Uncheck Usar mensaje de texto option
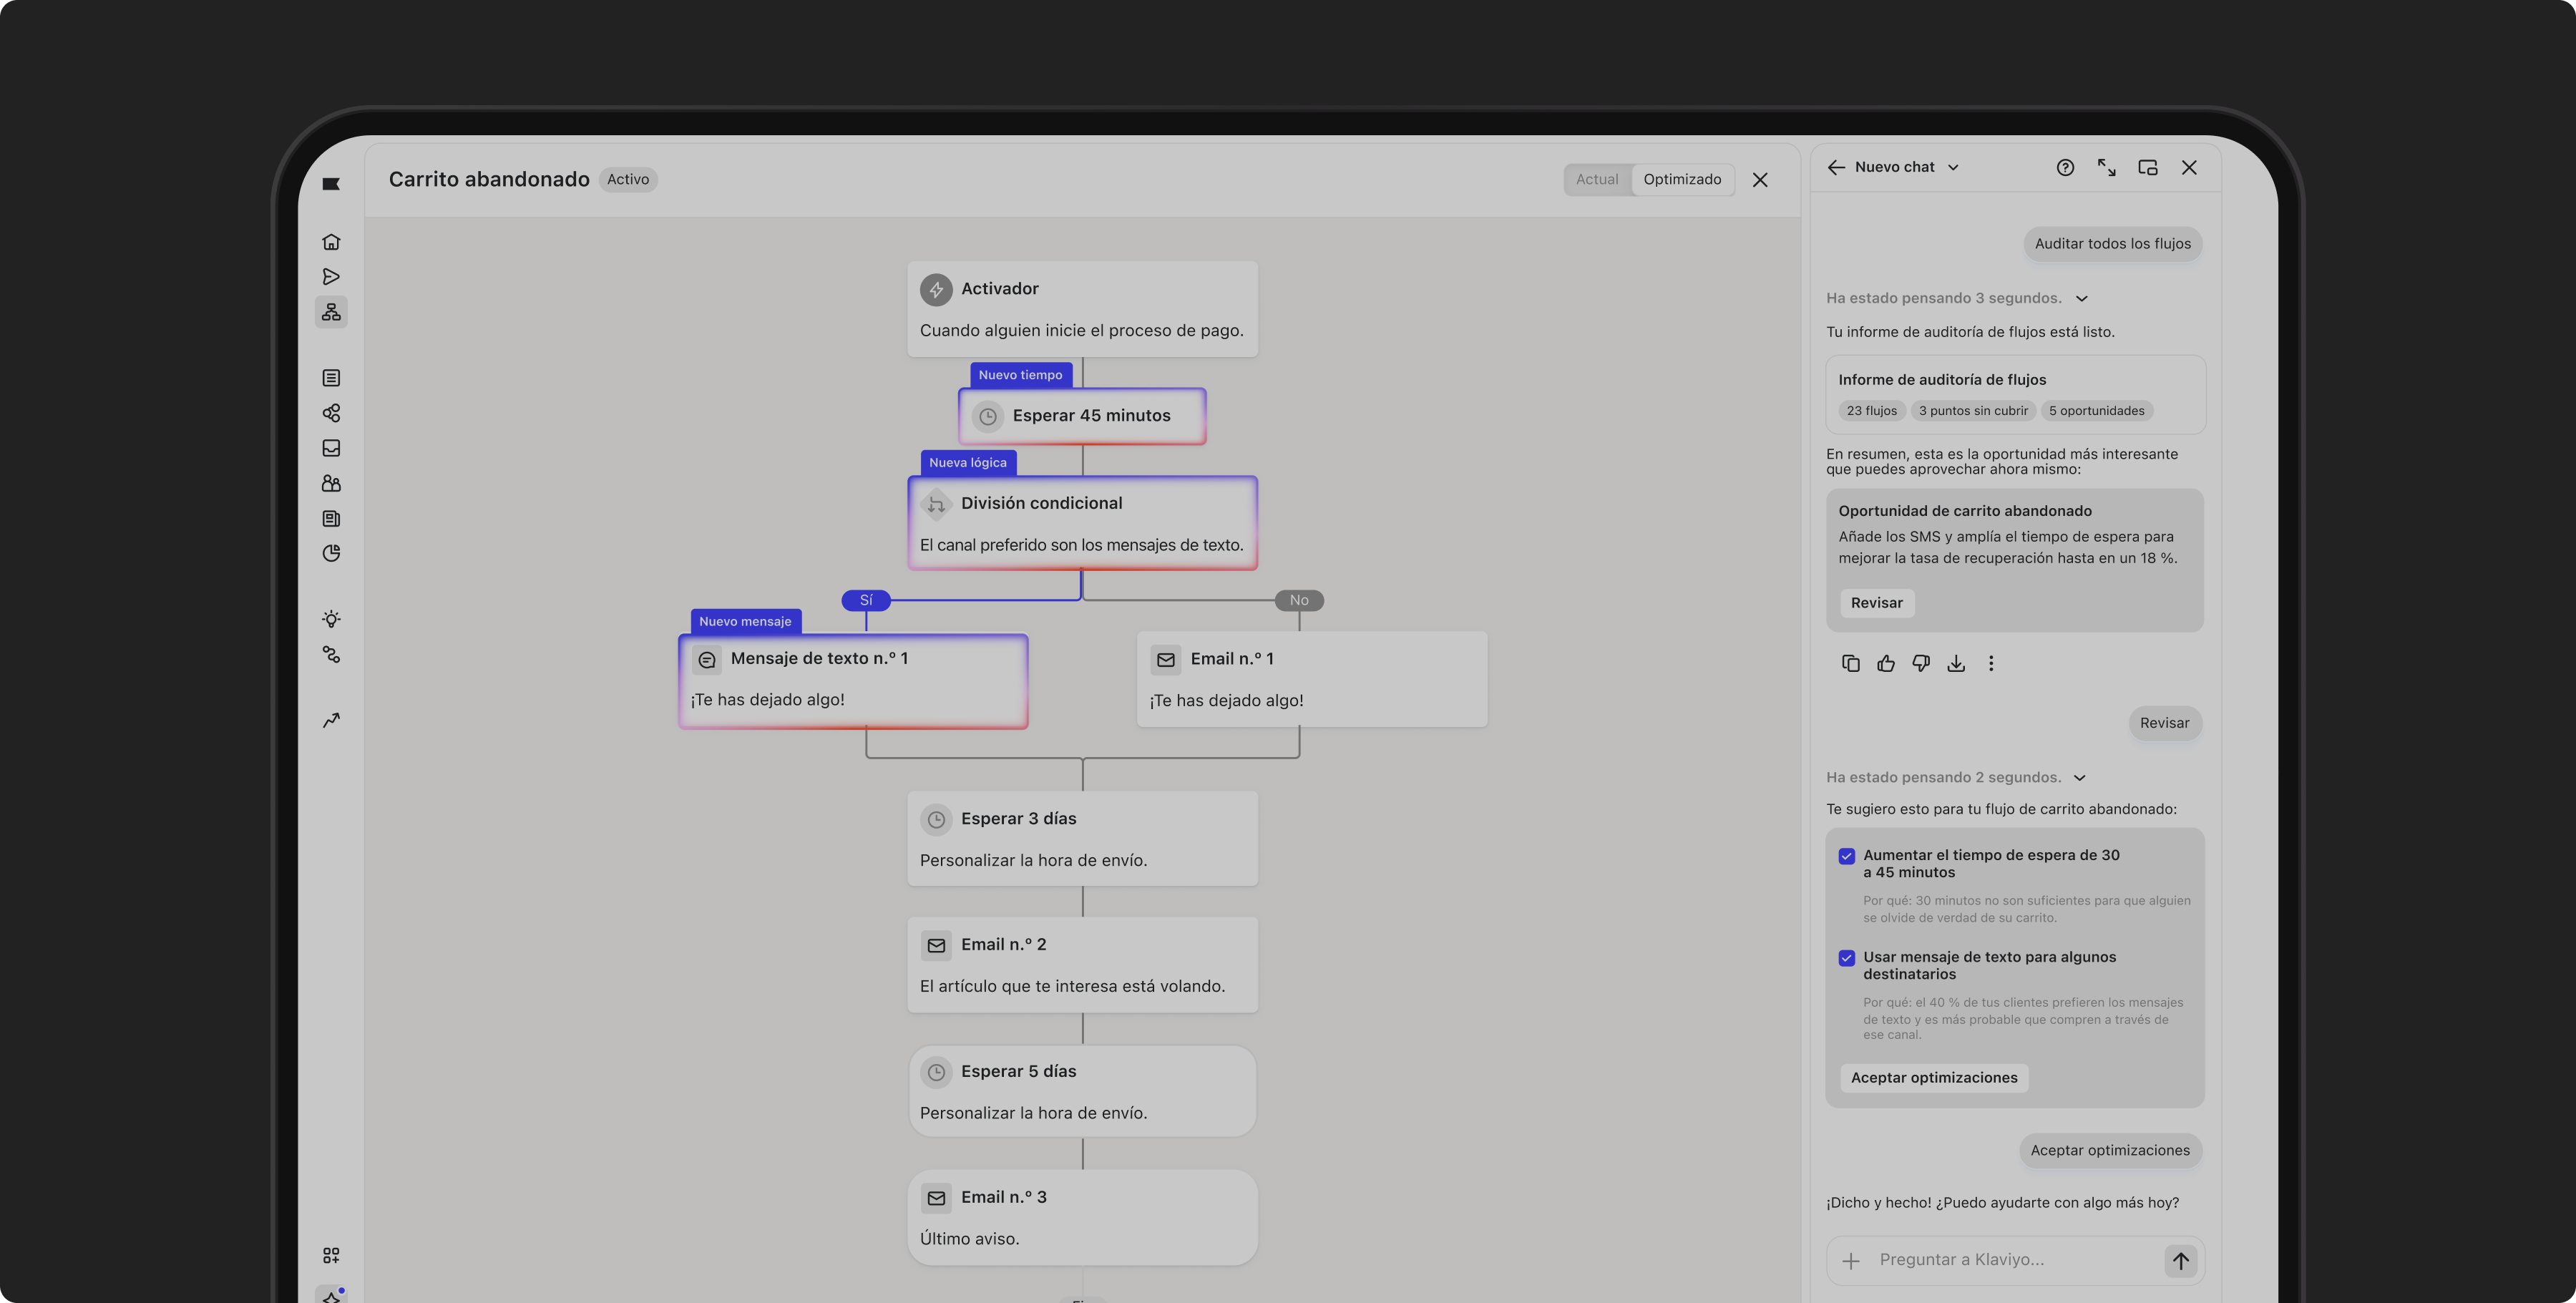Viewport: 2576px width, 1303px height. point(1847,958)
